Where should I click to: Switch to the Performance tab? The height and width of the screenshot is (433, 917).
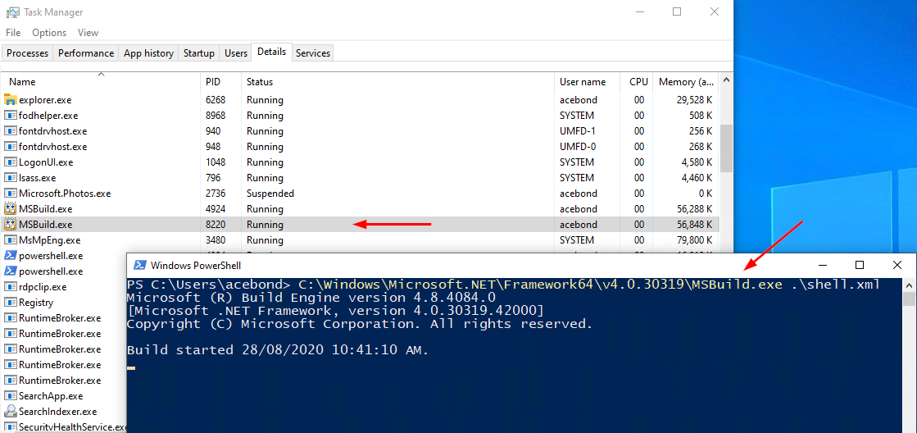[x=86, y=53]
